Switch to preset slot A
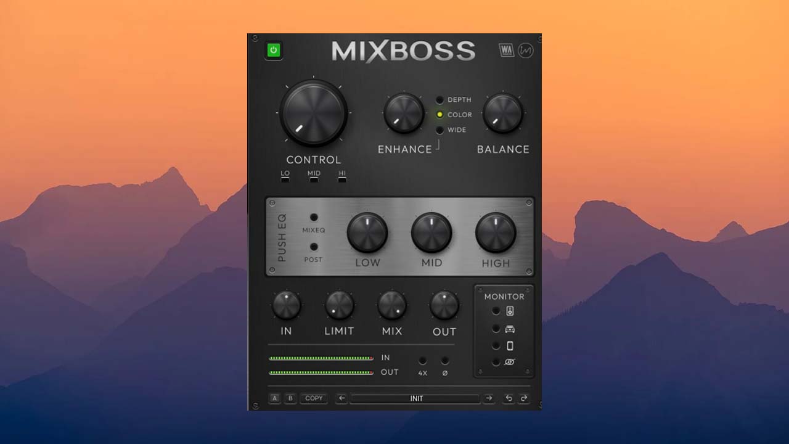789x444 pixels. tap(273, 398)
